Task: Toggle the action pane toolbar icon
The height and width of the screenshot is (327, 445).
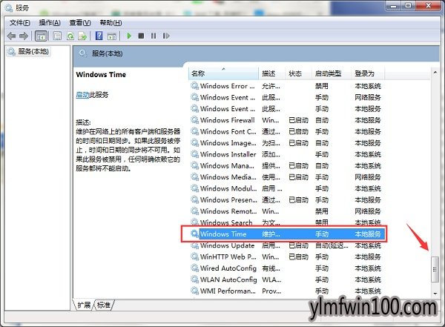Action: pyautogui.click(x=112, y=36)
